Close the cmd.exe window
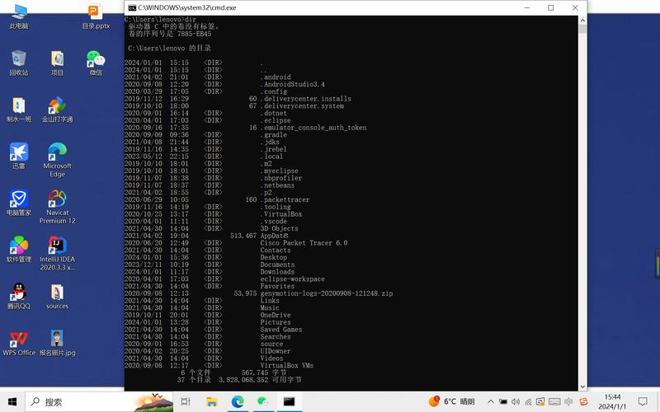The image size is (660, 412). pos(575,7)
